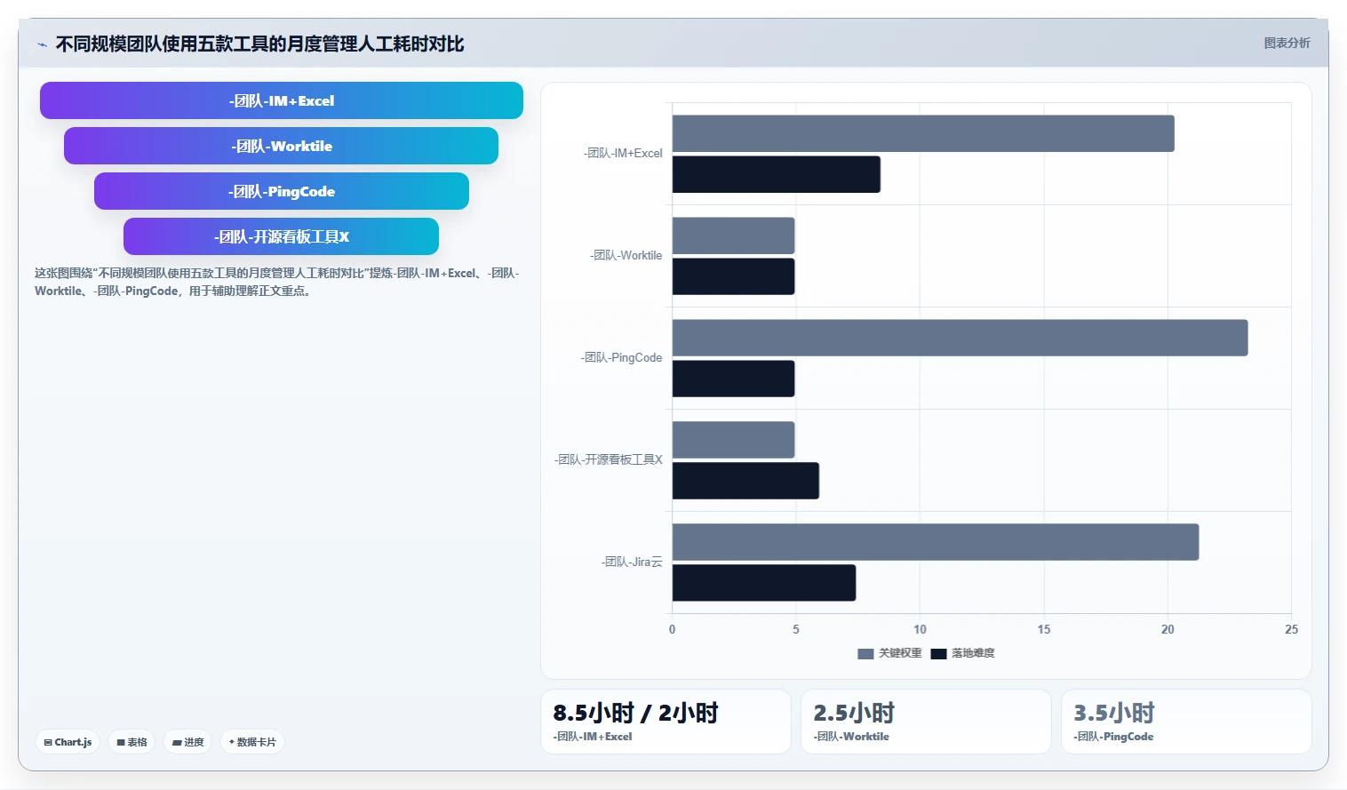The image size is (1347, 790).
Task: Click the 表格 tag chip
Action: [132, 742]
